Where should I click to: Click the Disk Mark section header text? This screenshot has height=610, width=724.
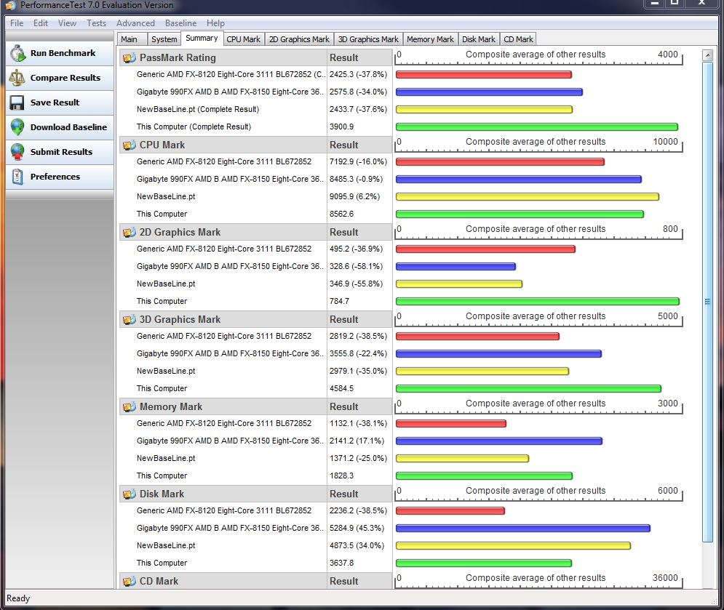coord(162,494)
